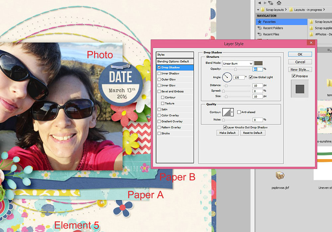Expand the chevron after Scrap layouts breadcrumb

point(286,10)
